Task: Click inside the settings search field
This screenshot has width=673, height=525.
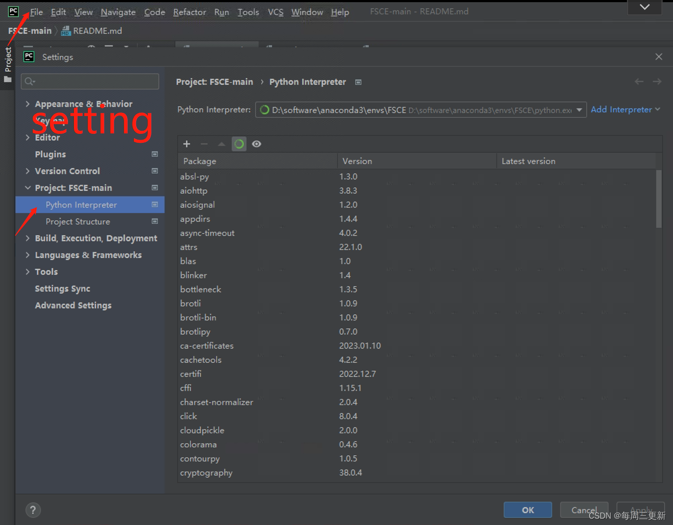Action: 90,81
